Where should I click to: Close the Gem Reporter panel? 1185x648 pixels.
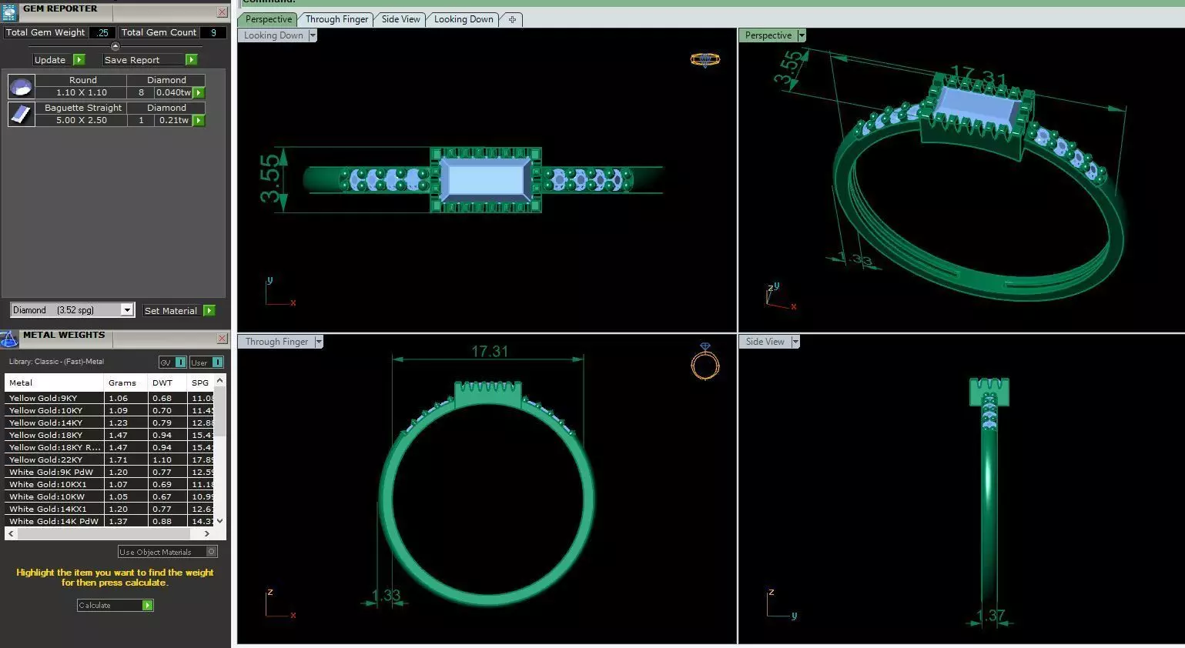(222, 12)
